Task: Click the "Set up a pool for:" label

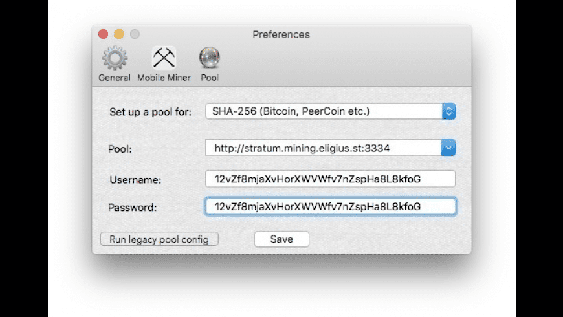Action: pos(150,112)
